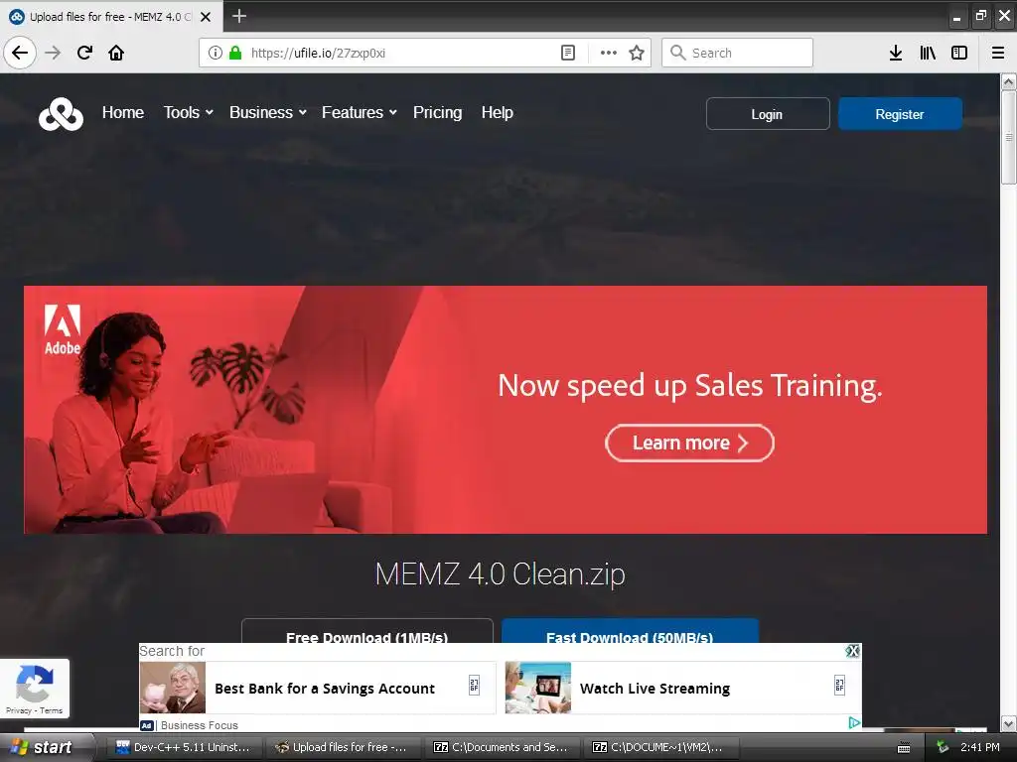The width and height of the screenshot is (1017, 762).
Task: Click the Business Focus ad label
Action: (x=199, y=725)
